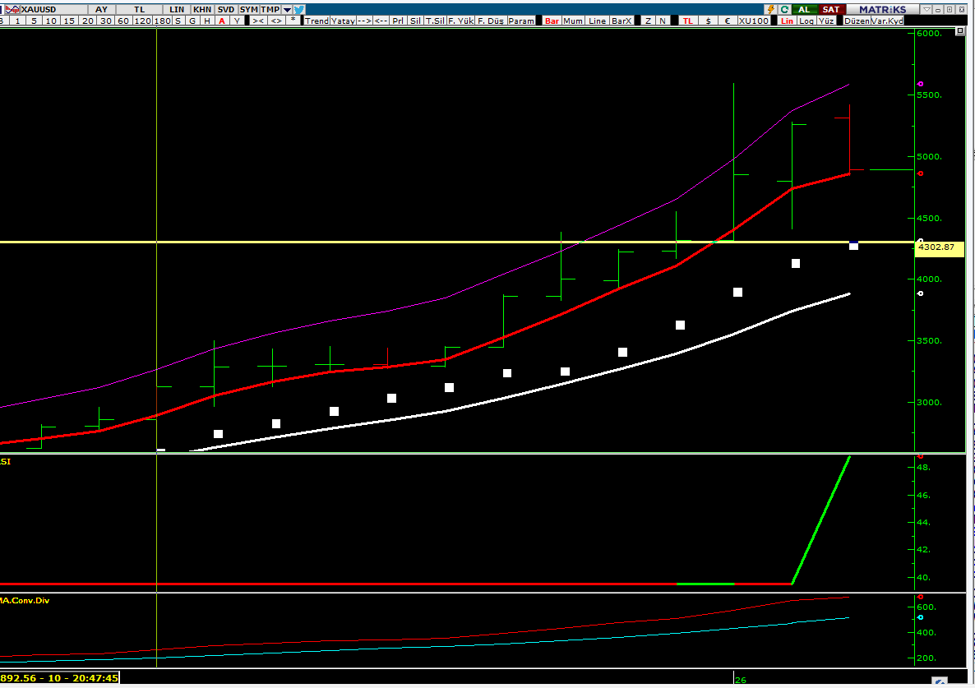Select XU100 relative pricing
The height and width of the screenshot is (688, 975).
[x=754, y=21]
